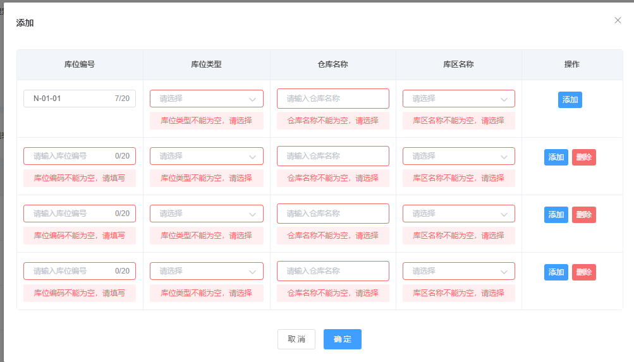Focus 仓库名称 input in third row
Image resolution: width=634 pixels, height=362 pixels.
(332, 214)
